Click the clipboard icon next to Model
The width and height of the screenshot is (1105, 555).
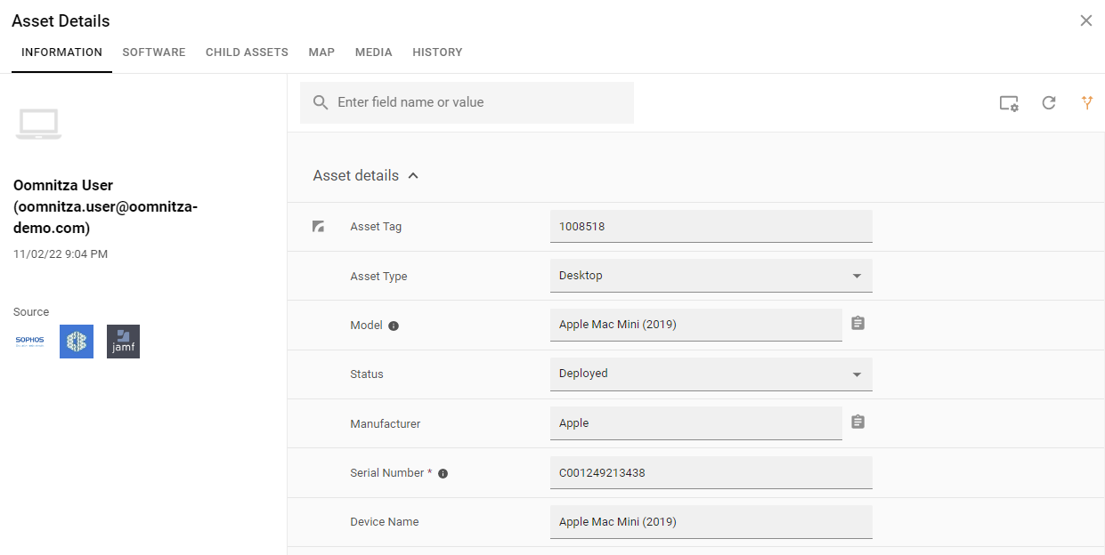[857, 324]
